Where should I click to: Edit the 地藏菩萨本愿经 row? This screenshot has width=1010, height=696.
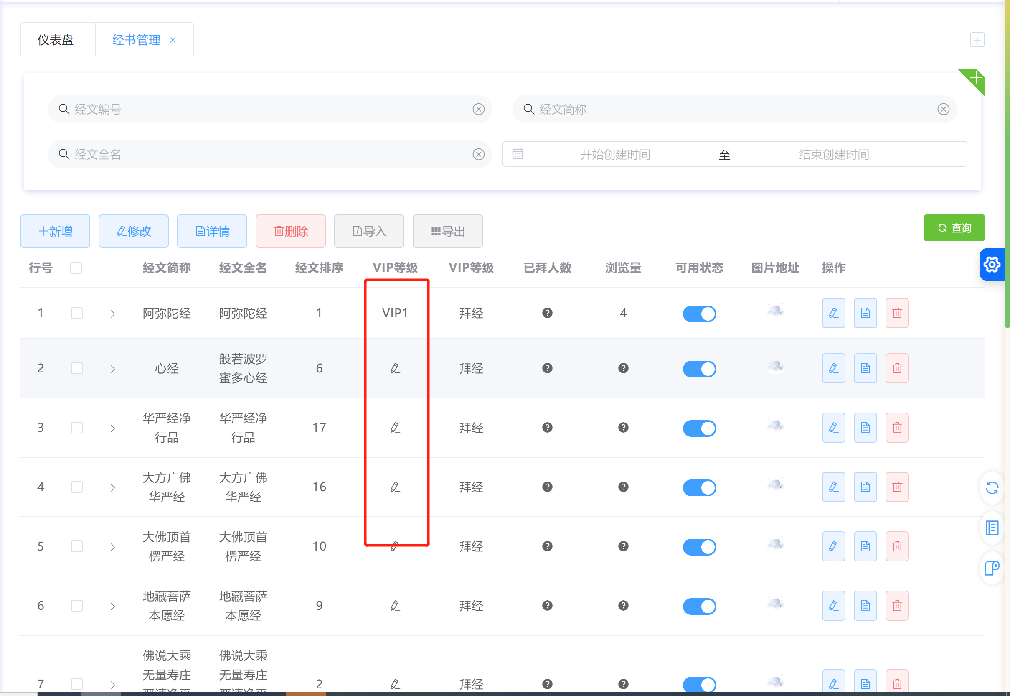click(x=833, y=606)
